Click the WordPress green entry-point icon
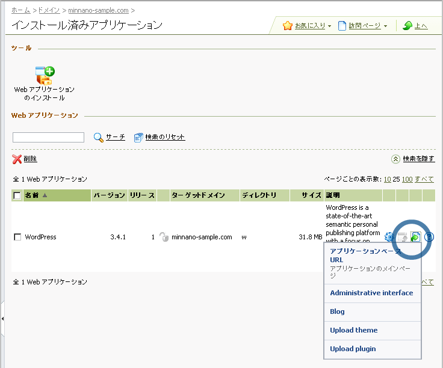 (415, 237)
